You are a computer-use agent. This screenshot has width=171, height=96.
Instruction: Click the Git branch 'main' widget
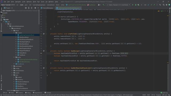point(165,95)
